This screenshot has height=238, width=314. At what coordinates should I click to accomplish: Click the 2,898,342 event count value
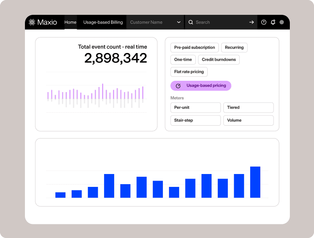point(116,58)
